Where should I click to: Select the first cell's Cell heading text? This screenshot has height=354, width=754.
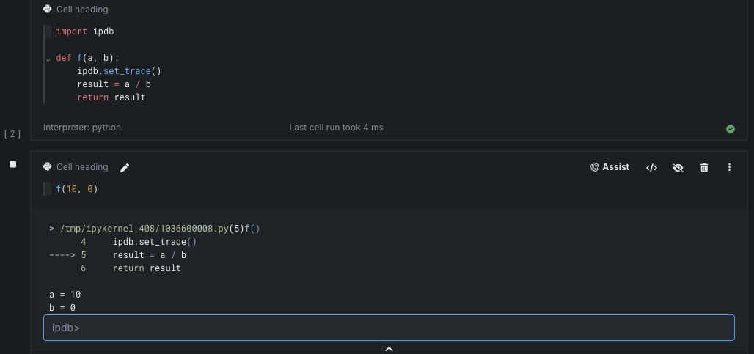tap(82, 10)
